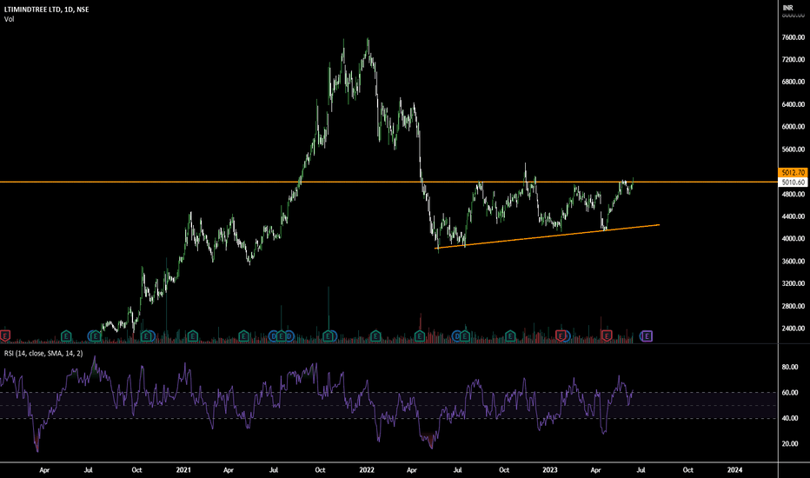Open the red earnings marker at April 2023

[x=607, y=336]
